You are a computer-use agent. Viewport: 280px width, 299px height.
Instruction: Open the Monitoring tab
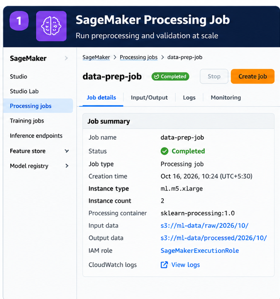(226, 97)
